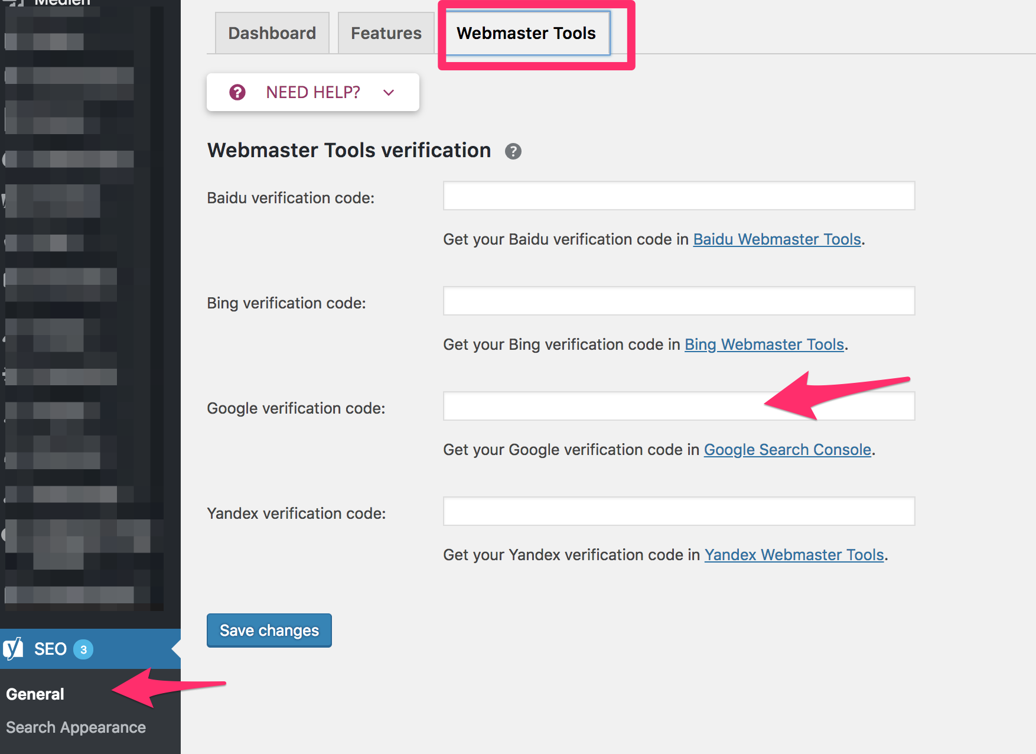Open the SEO menu in the sidebar
The width and height of the screenshot is (1036, 754).
(90, 649)
